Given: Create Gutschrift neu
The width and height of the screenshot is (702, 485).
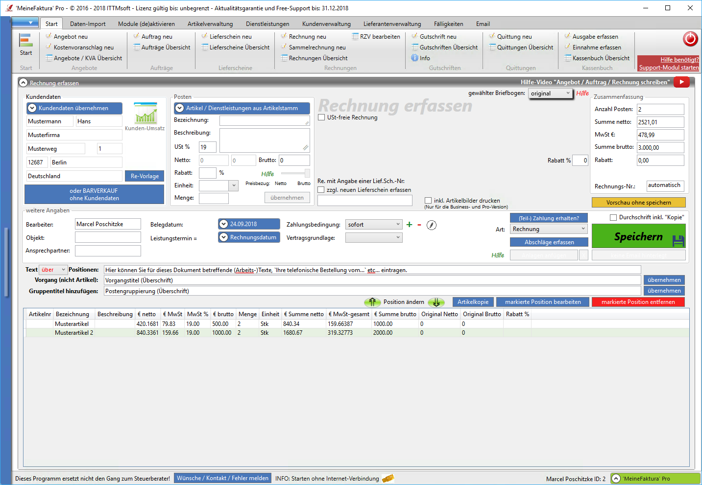Looking at the screenshot, I should coord(434,36).
